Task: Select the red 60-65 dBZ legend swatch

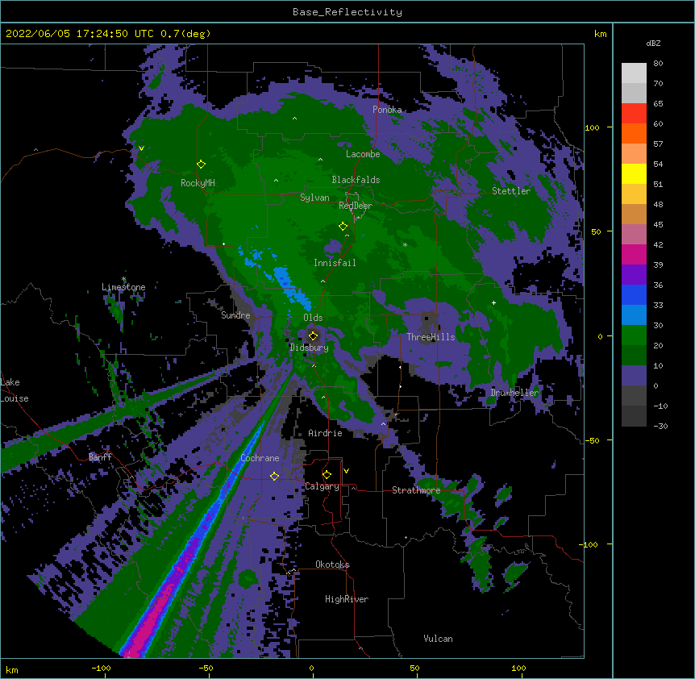Action: [x=634, y=114]
